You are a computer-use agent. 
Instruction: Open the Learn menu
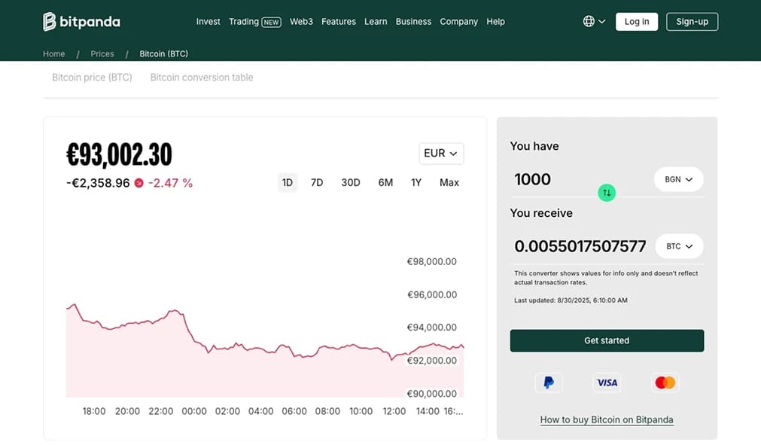[x=376, y=21]
